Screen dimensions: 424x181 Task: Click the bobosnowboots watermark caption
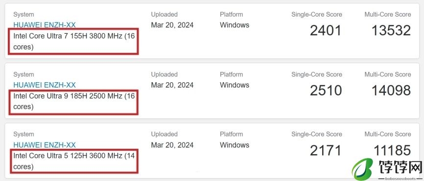400,179
